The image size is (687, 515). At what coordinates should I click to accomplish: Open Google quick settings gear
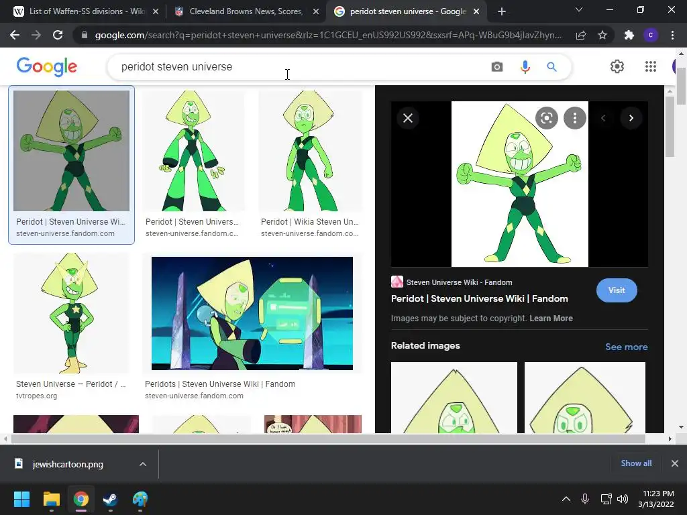tap(617, 66)
